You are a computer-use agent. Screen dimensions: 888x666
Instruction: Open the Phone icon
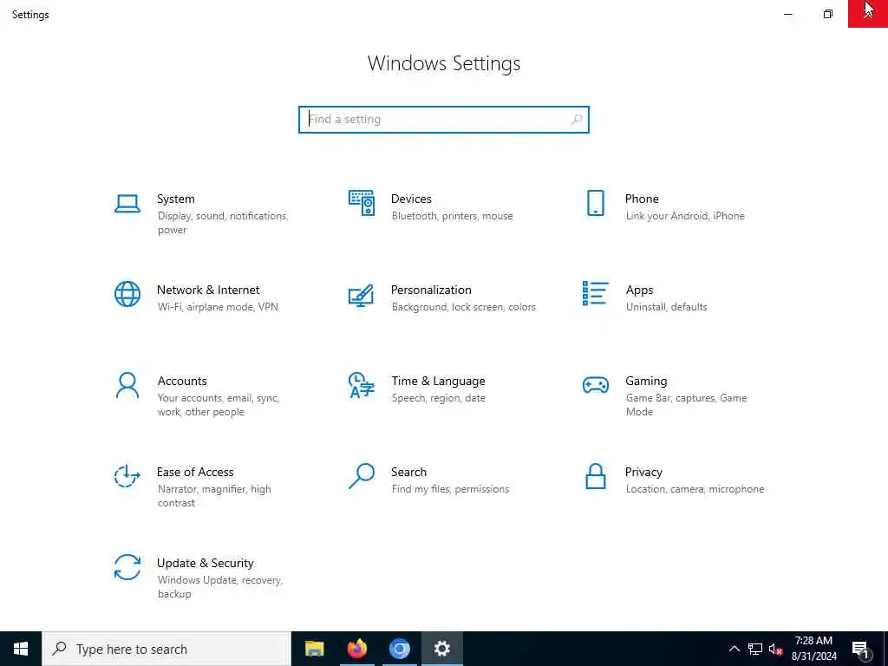(595, 203)
